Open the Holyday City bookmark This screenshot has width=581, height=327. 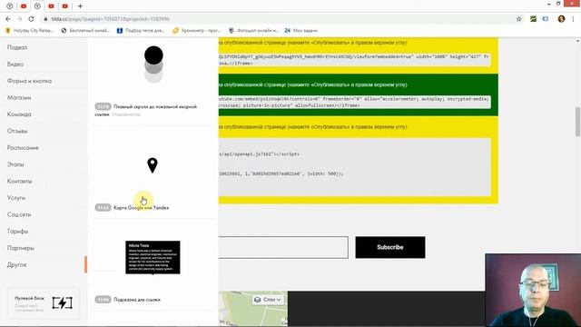[x=30, y=30]
